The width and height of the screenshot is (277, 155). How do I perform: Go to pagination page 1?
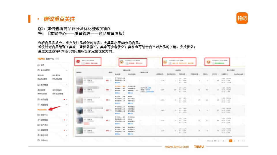[231, 141]
